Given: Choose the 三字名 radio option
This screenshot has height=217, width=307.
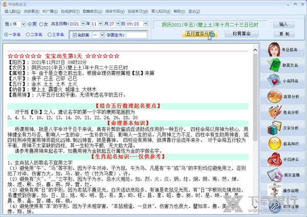Looking at the screenshot, I should coord(50,35).
